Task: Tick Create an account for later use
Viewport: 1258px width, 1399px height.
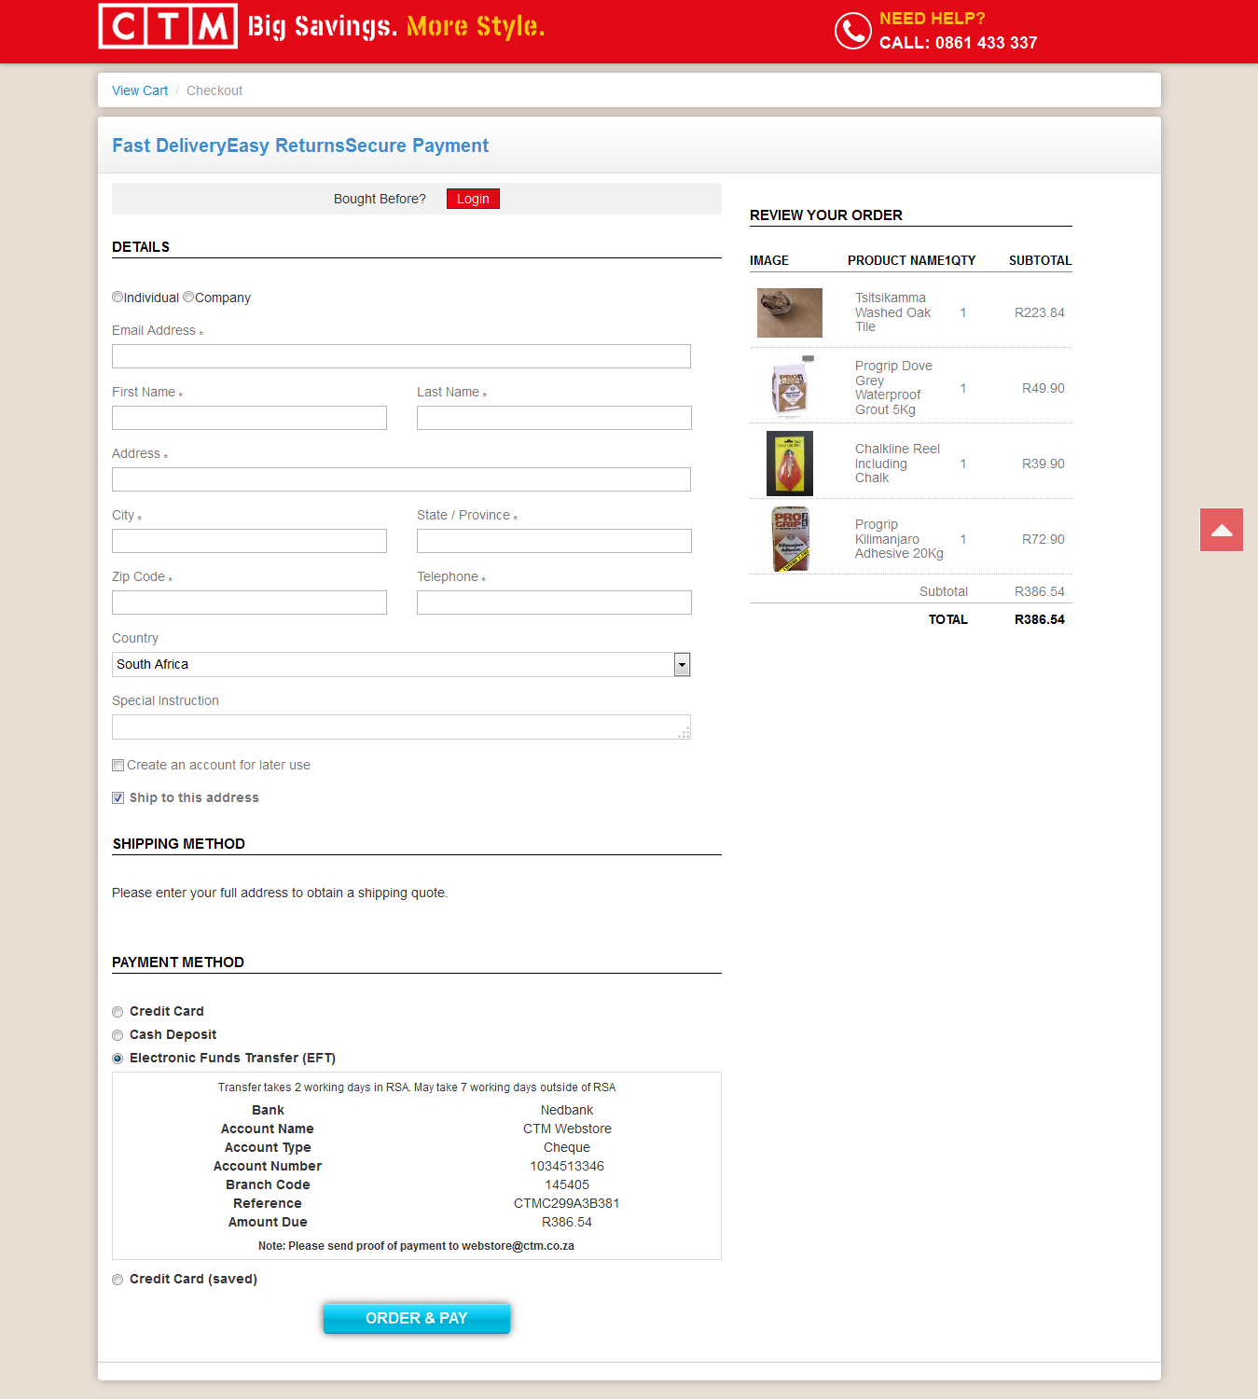Action: pos(118,765)
